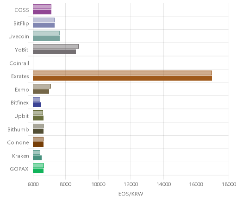Select the dark gray YoBit bar
The image size is (237, 202).
coord(54,52)
